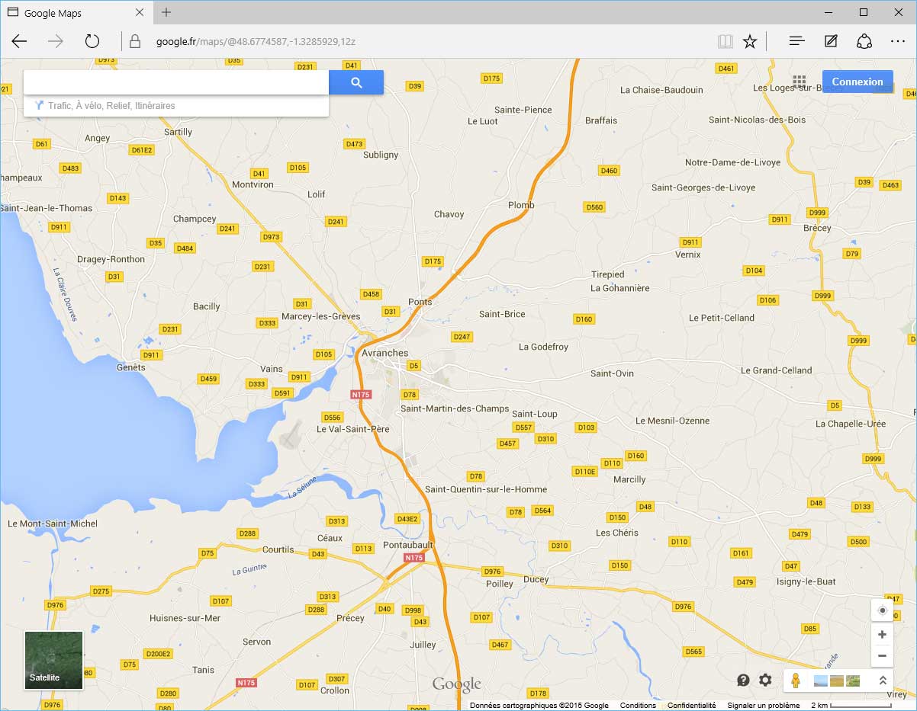
Task: Click the Courtils village label
Action: click(278, 549)
